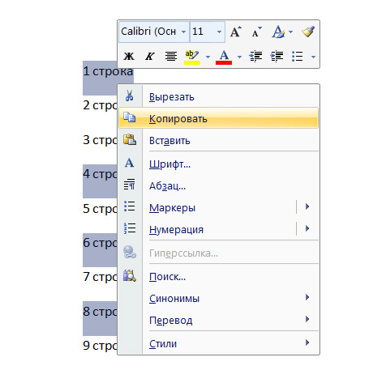The height and width of the screenshot is (387, 373).
Task: Expand the font color dropdown arrow
Action: click(x=239, y=57)
